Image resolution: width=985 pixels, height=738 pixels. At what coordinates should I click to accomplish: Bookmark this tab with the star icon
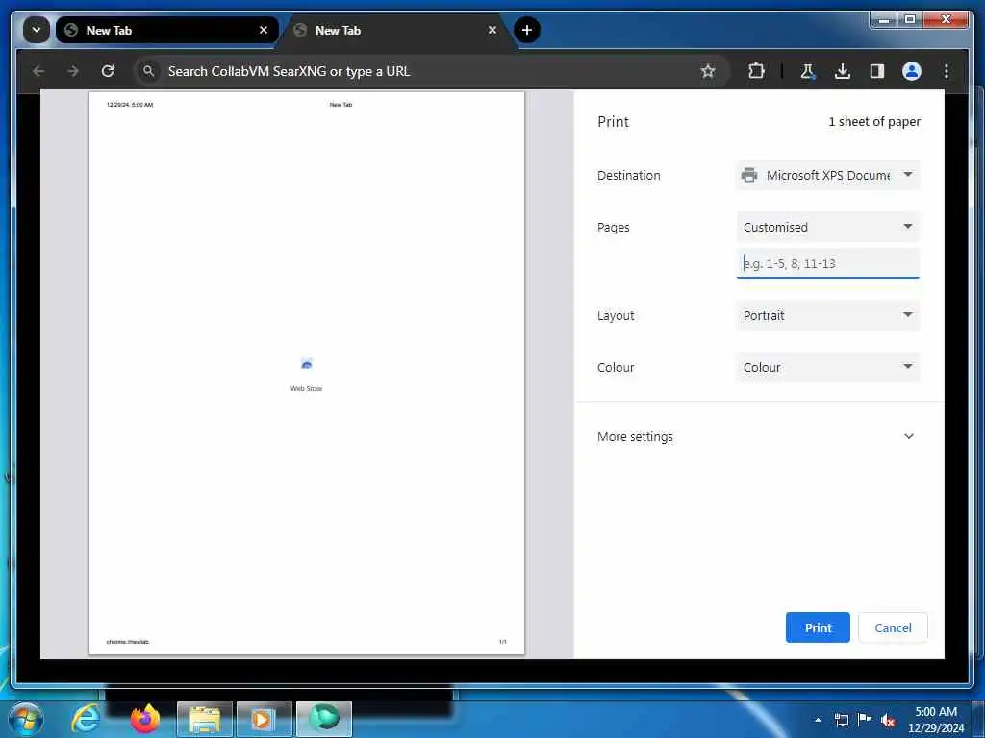[708, 71]
